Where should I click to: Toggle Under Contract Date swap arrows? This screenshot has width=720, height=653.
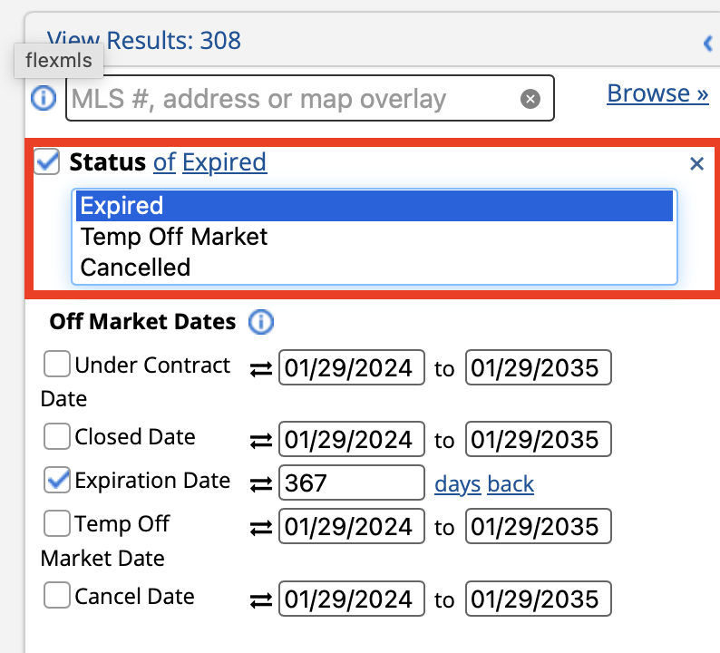point(261,369)
